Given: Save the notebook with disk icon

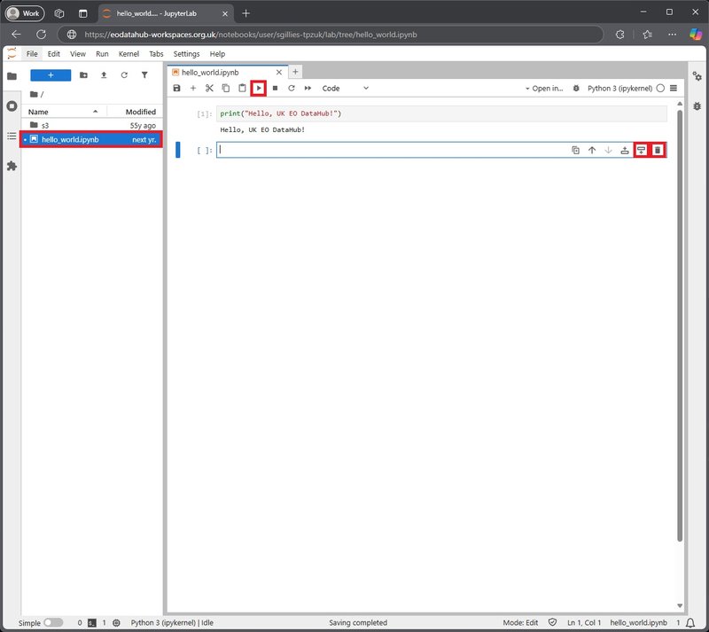Looking at the screenshot, I should coord(177,89).
